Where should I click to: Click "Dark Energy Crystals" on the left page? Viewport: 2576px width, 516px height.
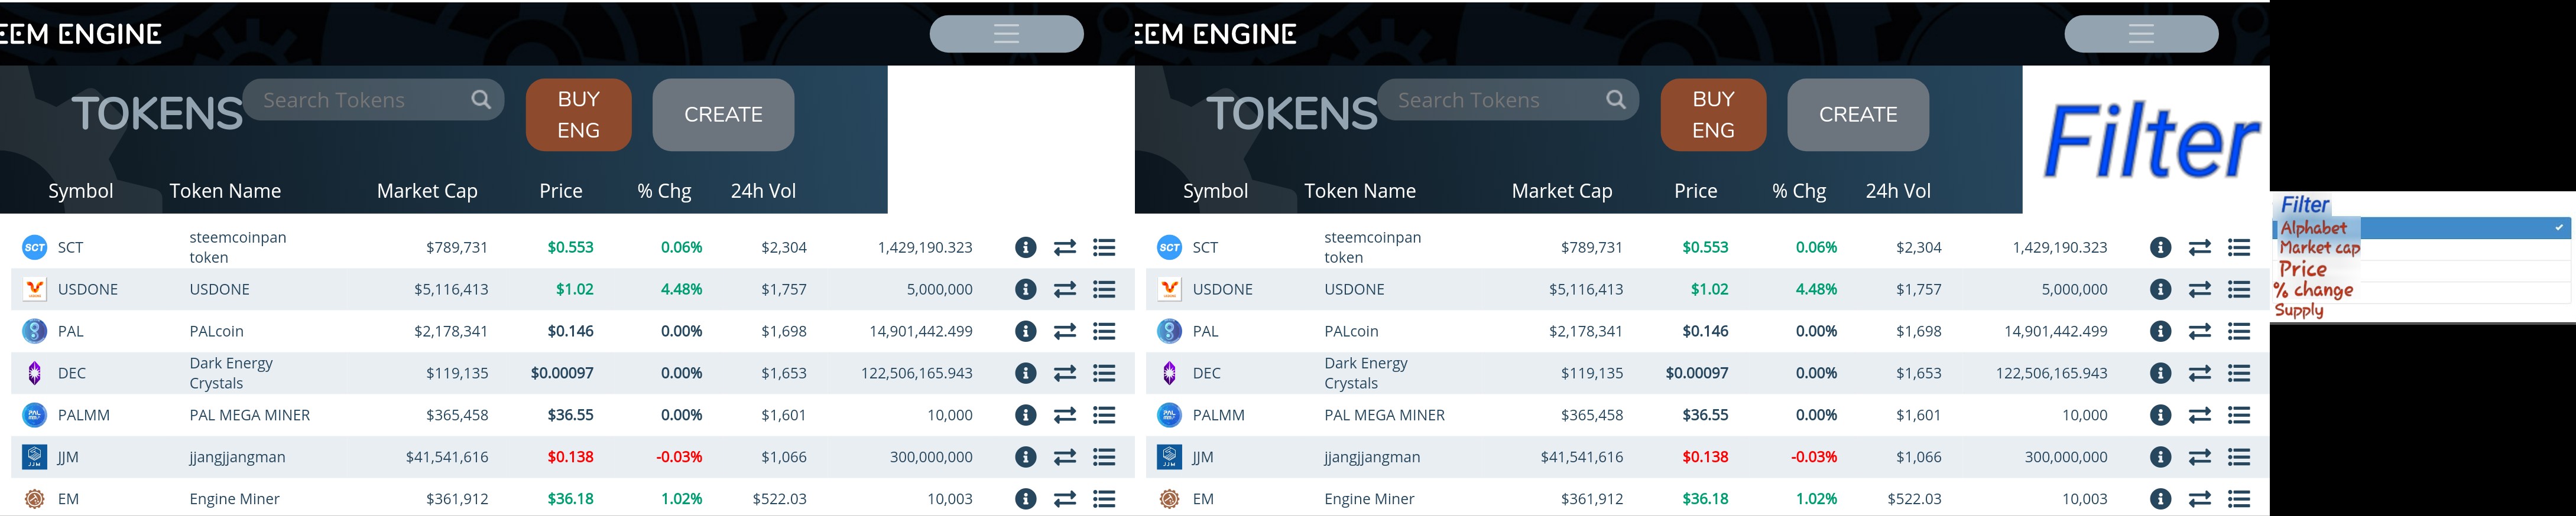click(x=231, y=373)
